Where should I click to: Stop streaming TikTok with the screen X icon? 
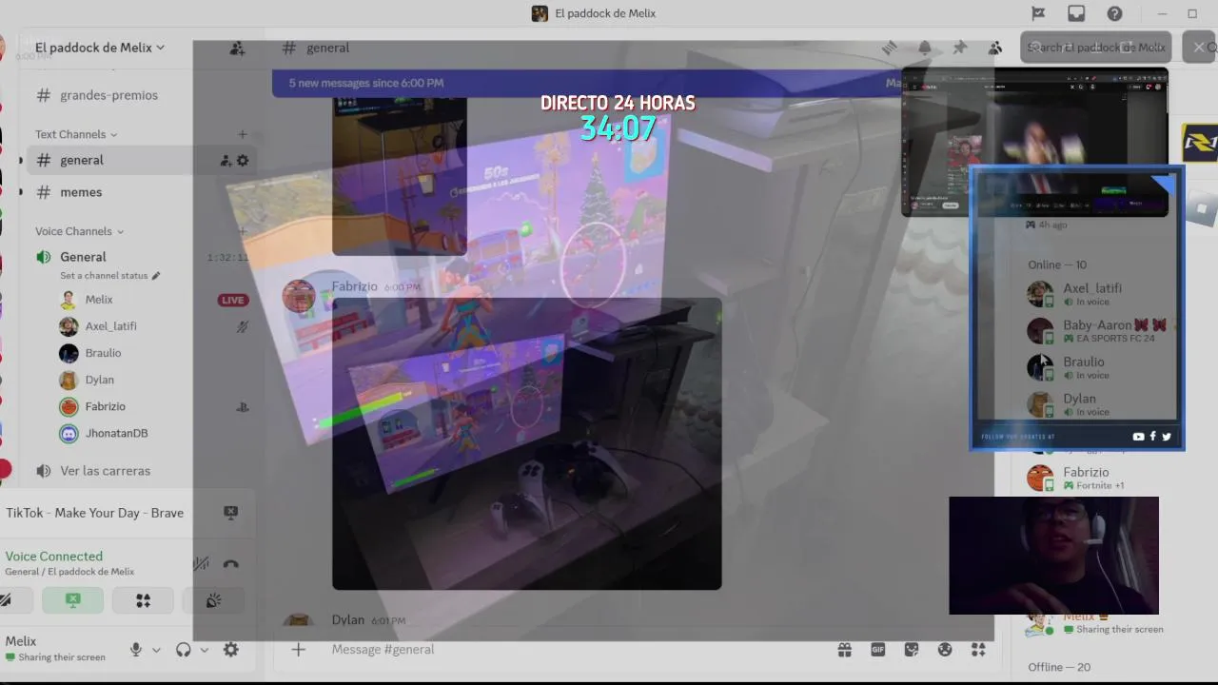tap(230, 513)
